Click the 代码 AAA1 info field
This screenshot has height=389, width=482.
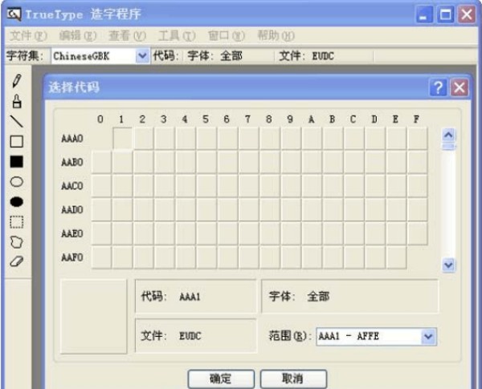tap(195, 296)
